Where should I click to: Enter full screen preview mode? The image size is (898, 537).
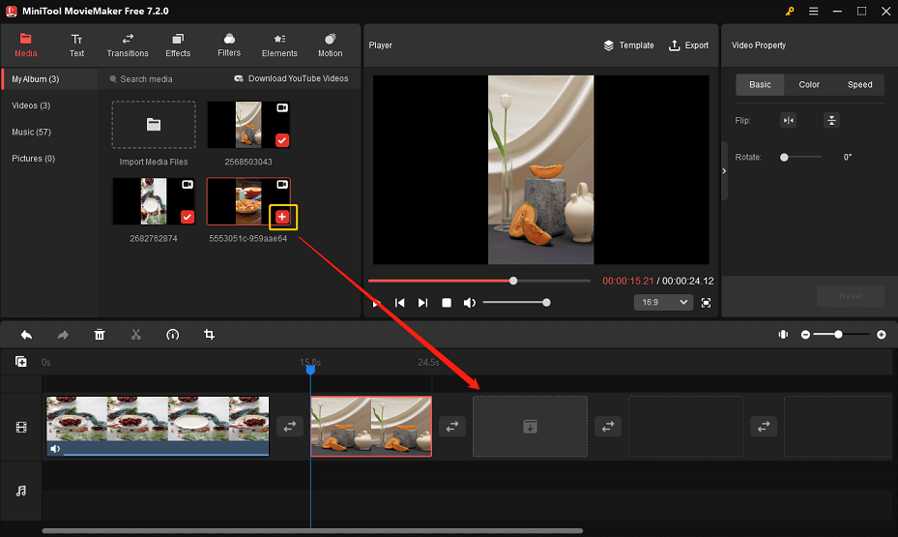tap(707, 303)
